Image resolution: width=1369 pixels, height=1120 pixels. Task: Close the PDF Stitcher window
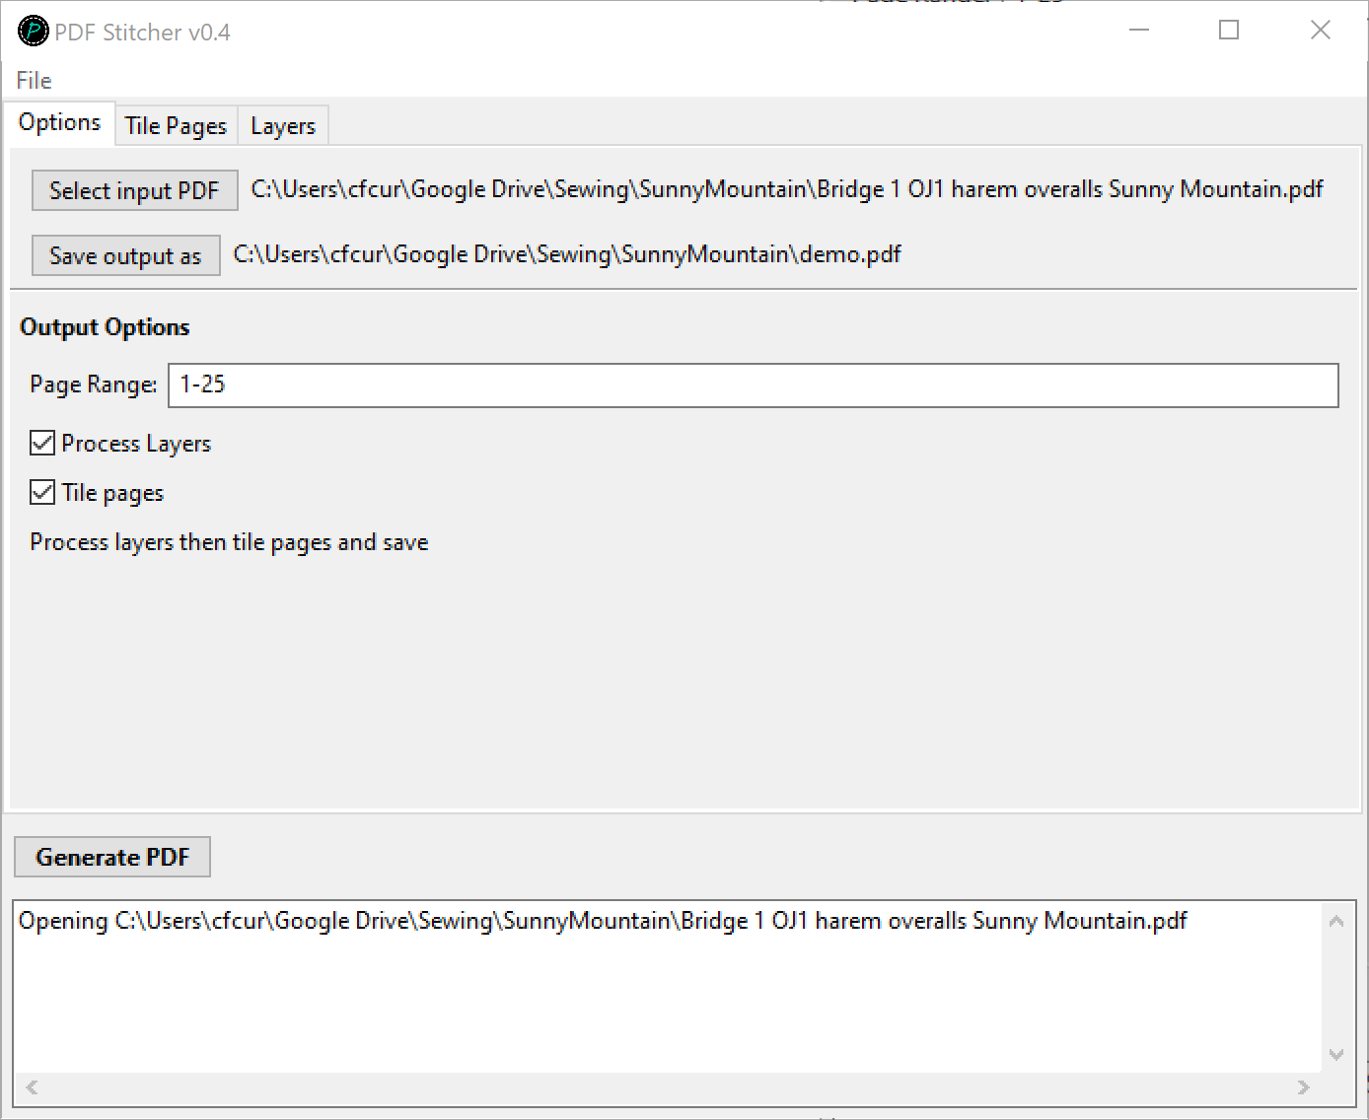(x=1321, y=31)
